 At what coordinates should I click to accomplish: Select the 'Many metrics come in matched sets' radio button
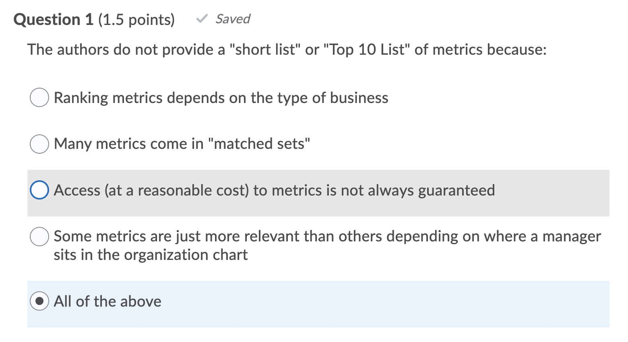click(x=39, y=144)
